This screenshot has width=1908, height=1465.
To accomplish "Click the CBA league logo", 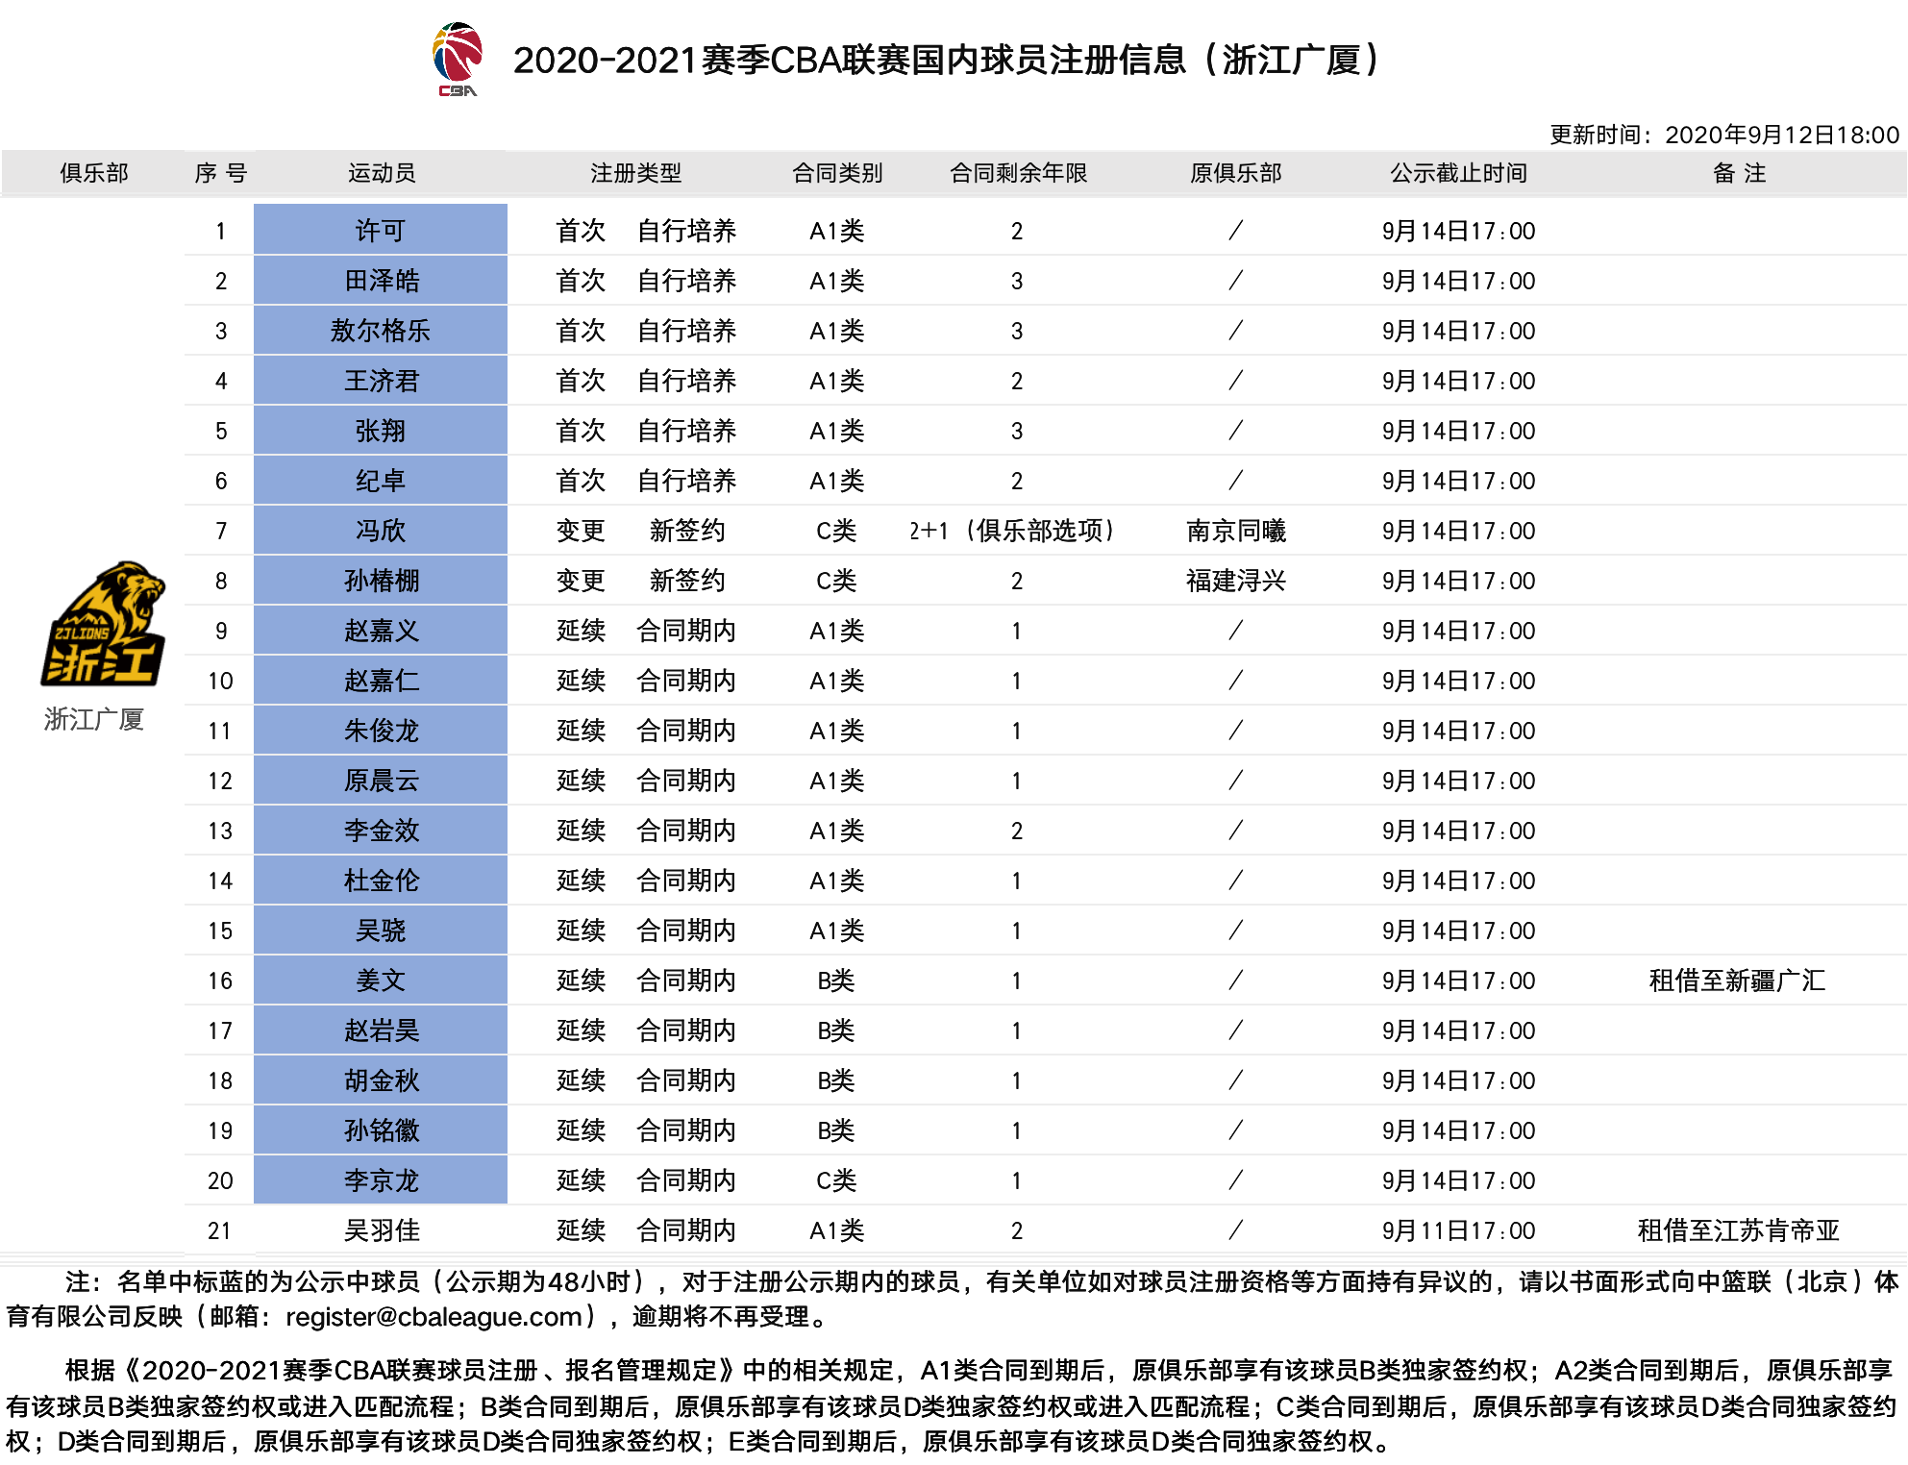I will (458, 60).
